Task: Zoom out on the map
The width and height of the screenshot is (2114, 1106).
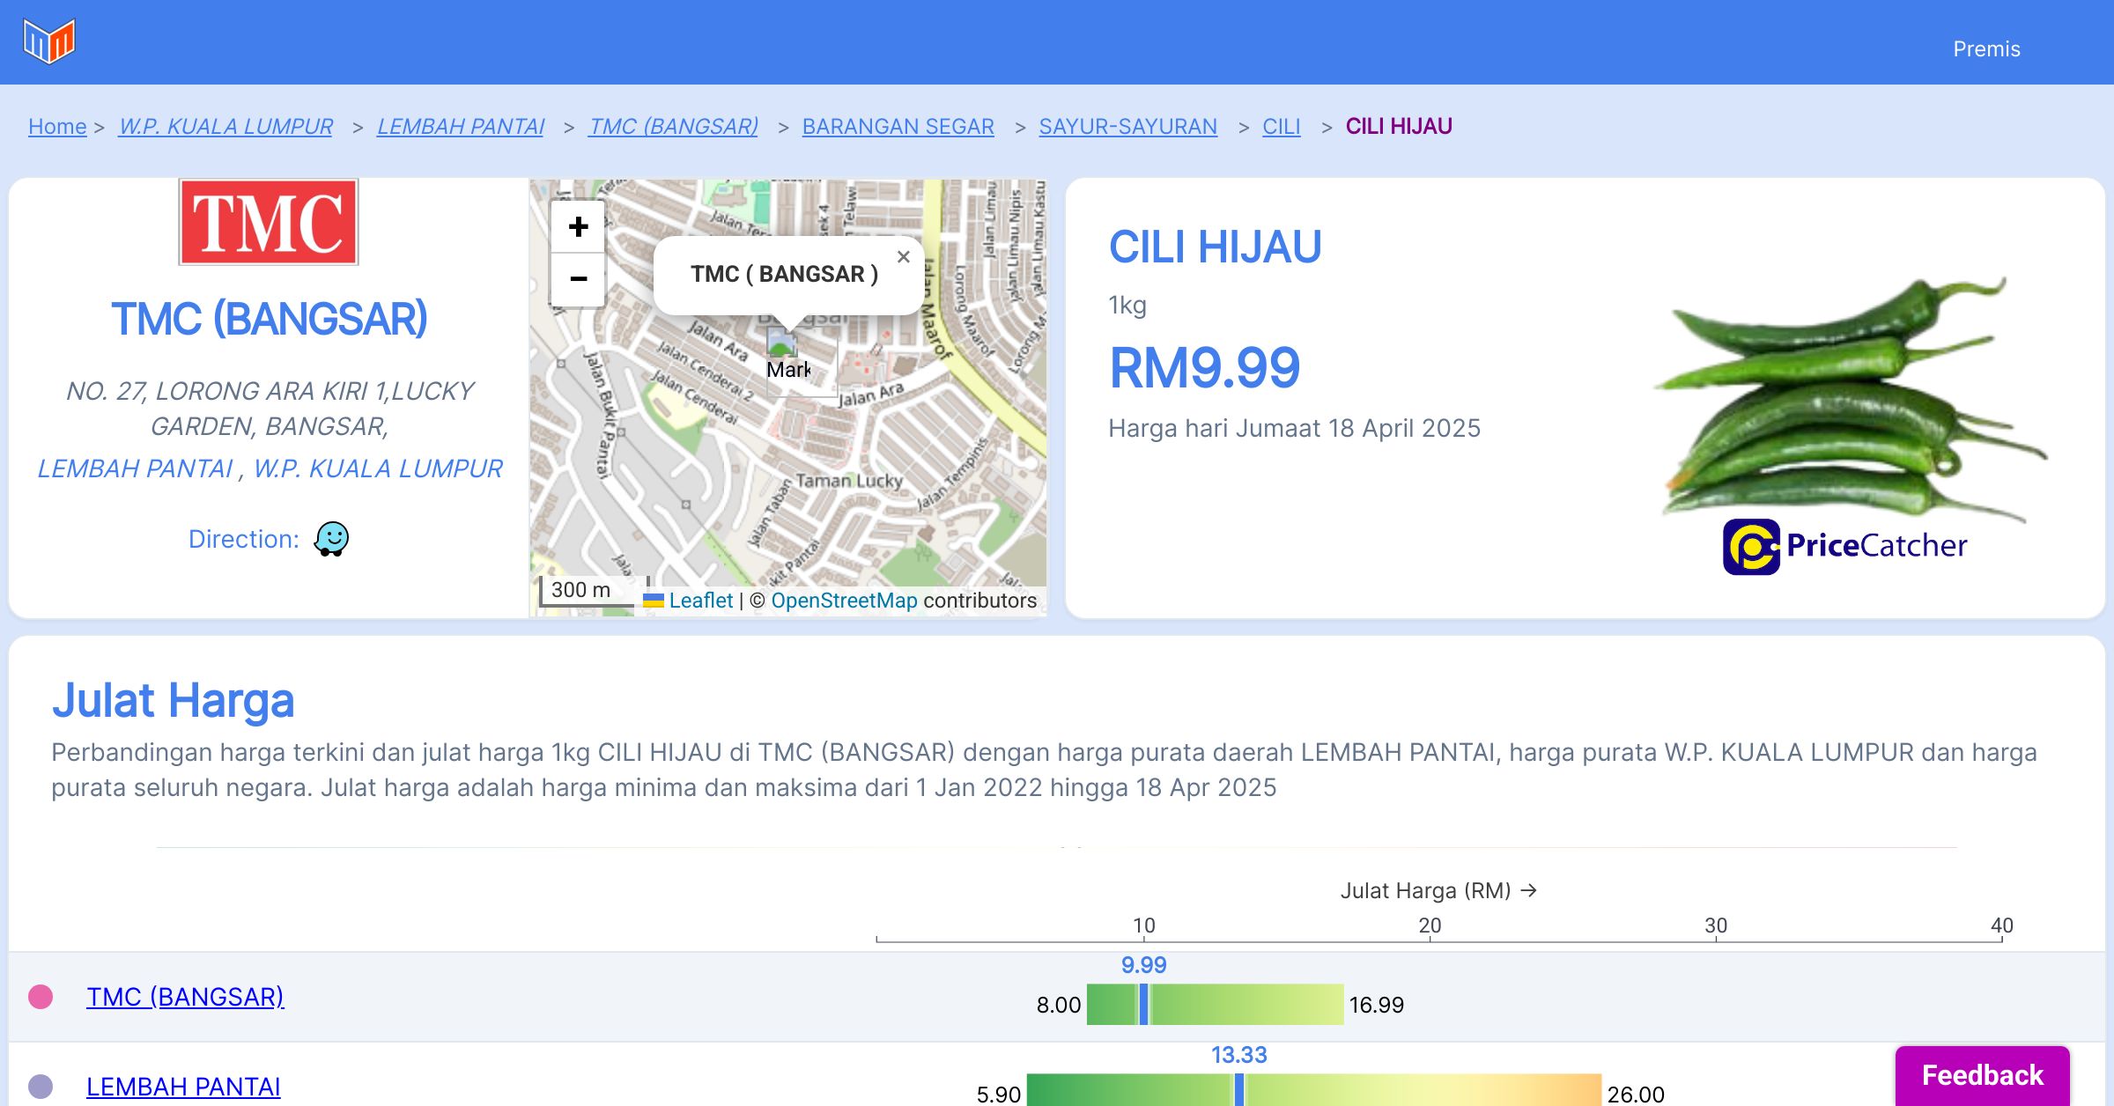Action: pyautogui.click(x=578, y=279)
